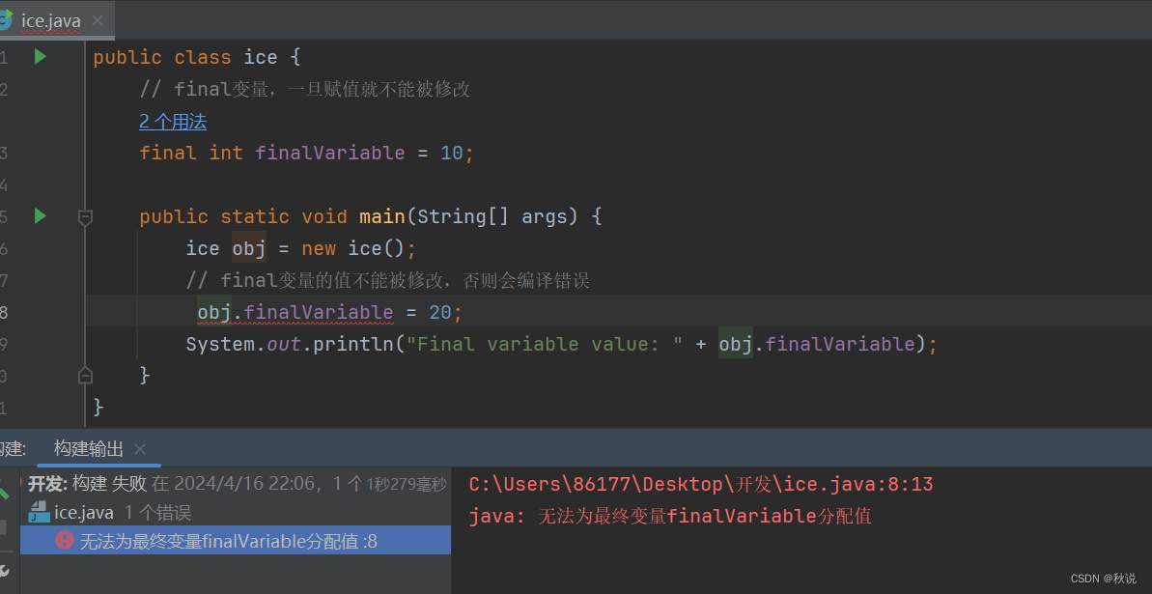Place cursor on 'obj.finalVariable = 20;' line
The width and height of the screenshot is (1152, 594).
click(x=329, y=312)
